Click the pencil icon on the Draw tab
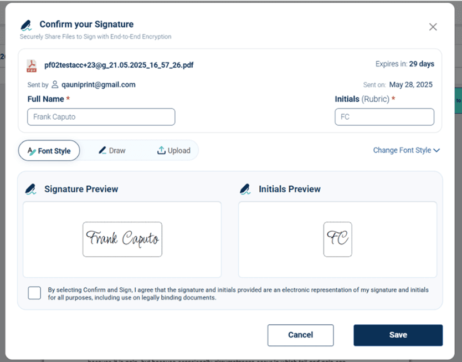Screen dimensions: 462x362 (102, 150)
